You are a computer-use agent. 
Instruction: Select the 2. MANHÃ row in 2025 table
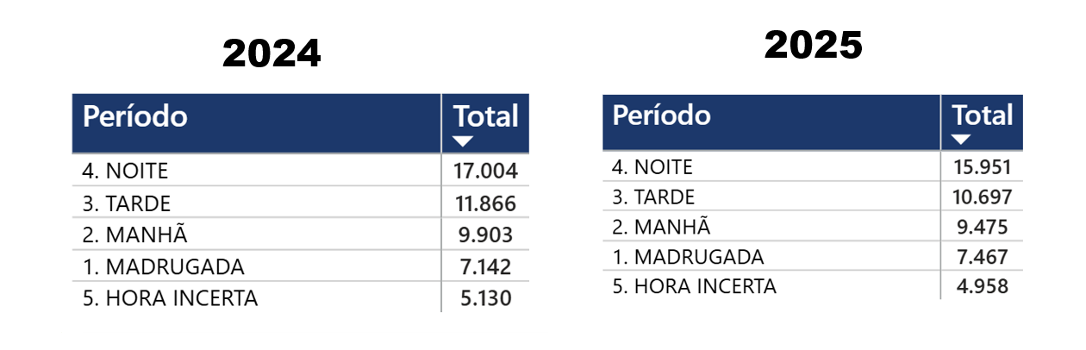(813, 227)
